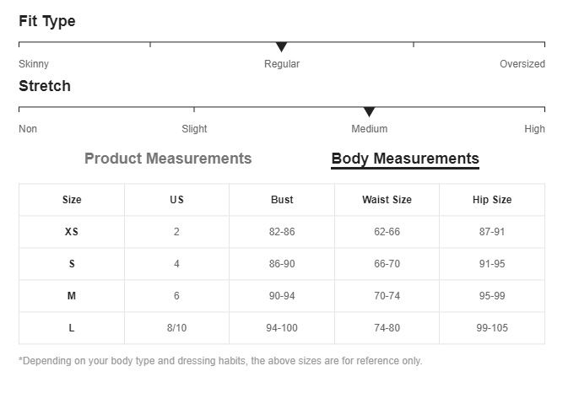Click the Stretch triangle marker

click(369, 112)
